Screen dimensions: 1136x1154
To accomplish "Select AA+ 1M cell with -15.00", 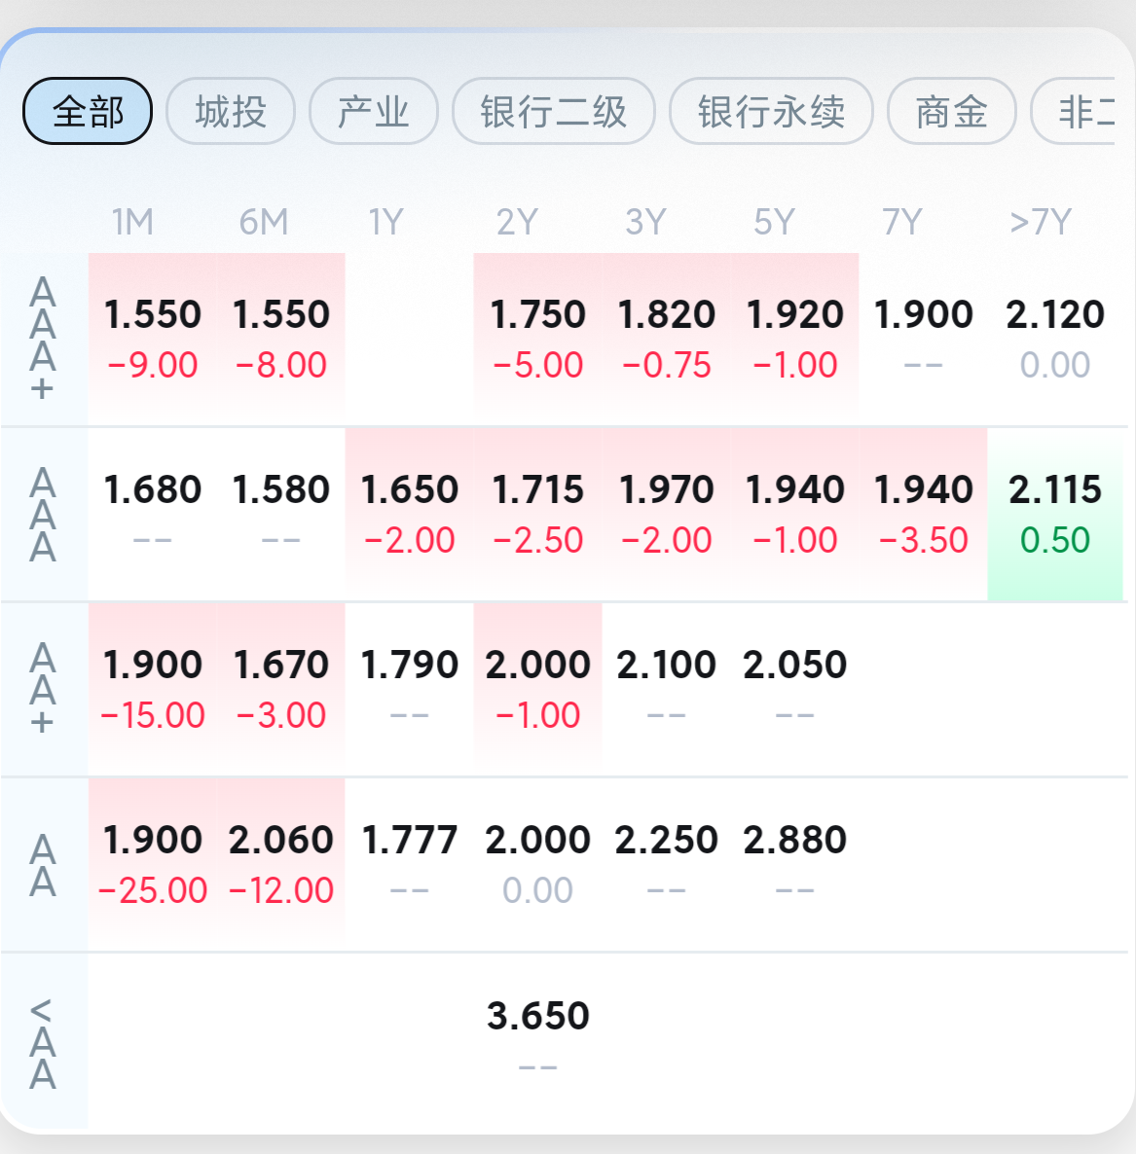I will (153, 689).
